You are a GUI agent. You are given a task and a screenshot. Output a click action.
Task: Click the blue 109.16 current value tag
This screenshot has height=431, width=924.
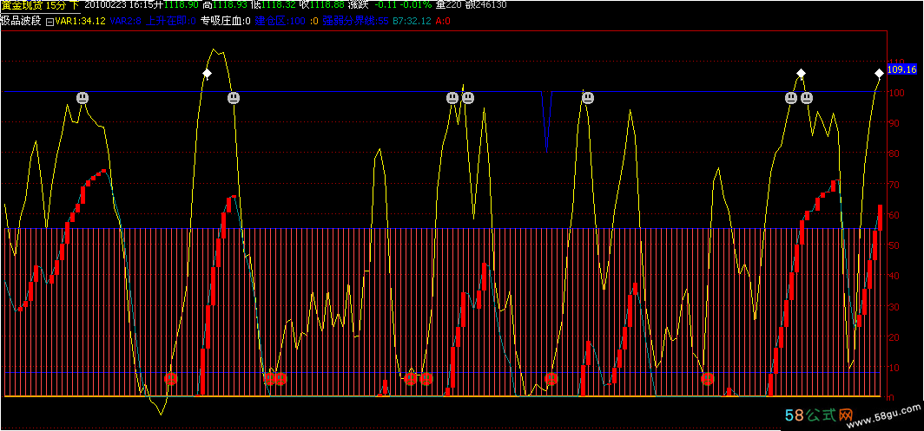coord(903,69)
